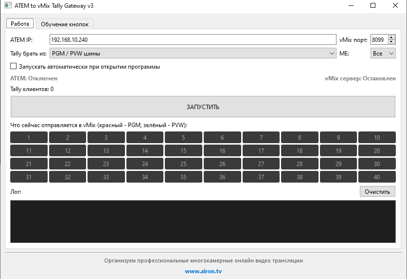Click tally indicator 22
The height and width of the screenshot is (279, 407).
pos(68,164)
